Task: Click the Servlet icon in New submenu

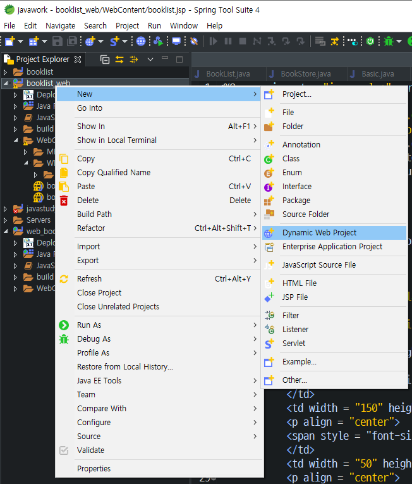Action: pyautogui.click(x=269, y=344)
